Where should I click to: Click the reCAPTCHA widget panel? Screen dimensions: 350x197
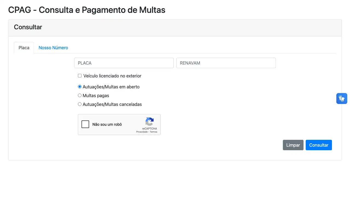[119, 124]
